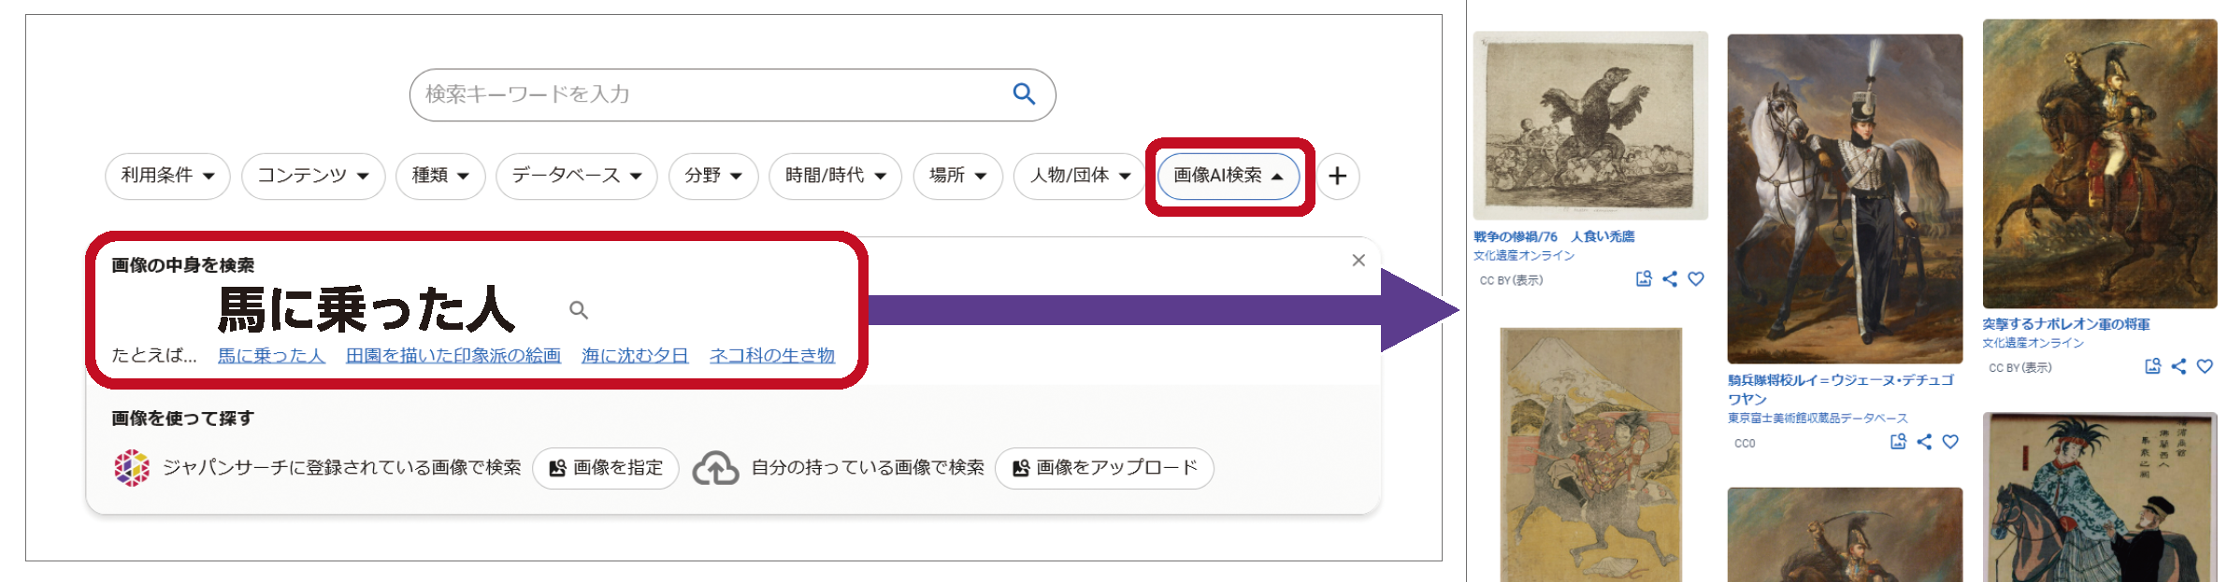Favorite the 突撃するナポレオン軍の将軍 item
The height and width of the screenshot is (582, 2228).
(2205, 366)
